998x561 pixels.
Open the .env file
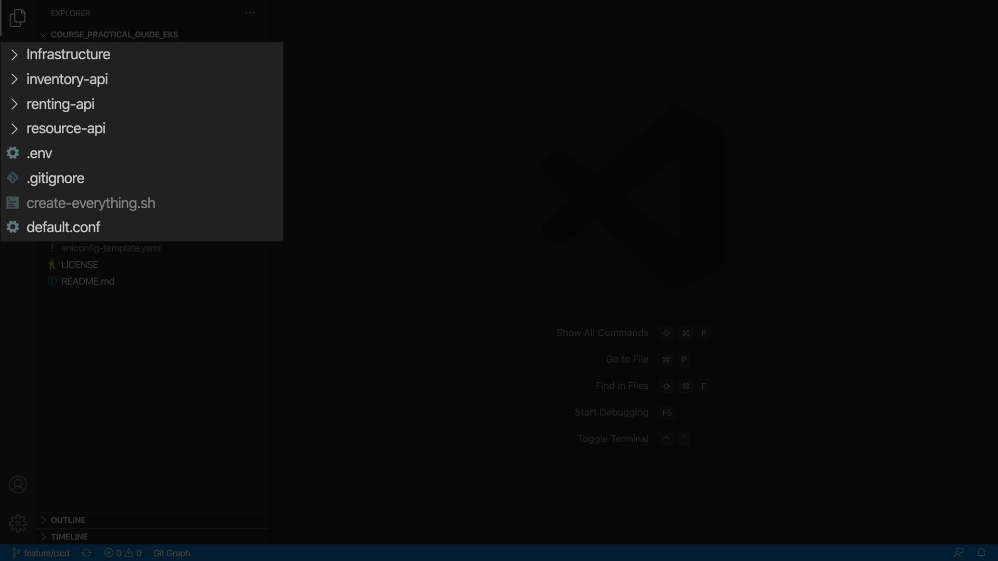(x=40, y=153)
